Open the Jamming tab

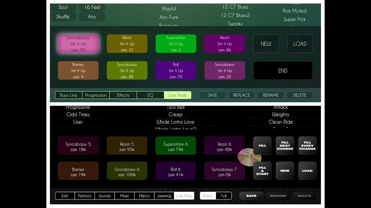(x=164, y=196)
